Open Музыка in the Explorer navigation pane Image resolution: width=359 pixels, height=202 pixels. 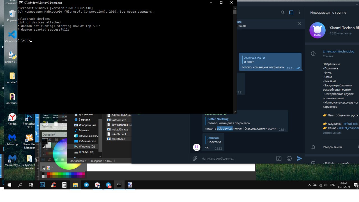coord(81,130)
